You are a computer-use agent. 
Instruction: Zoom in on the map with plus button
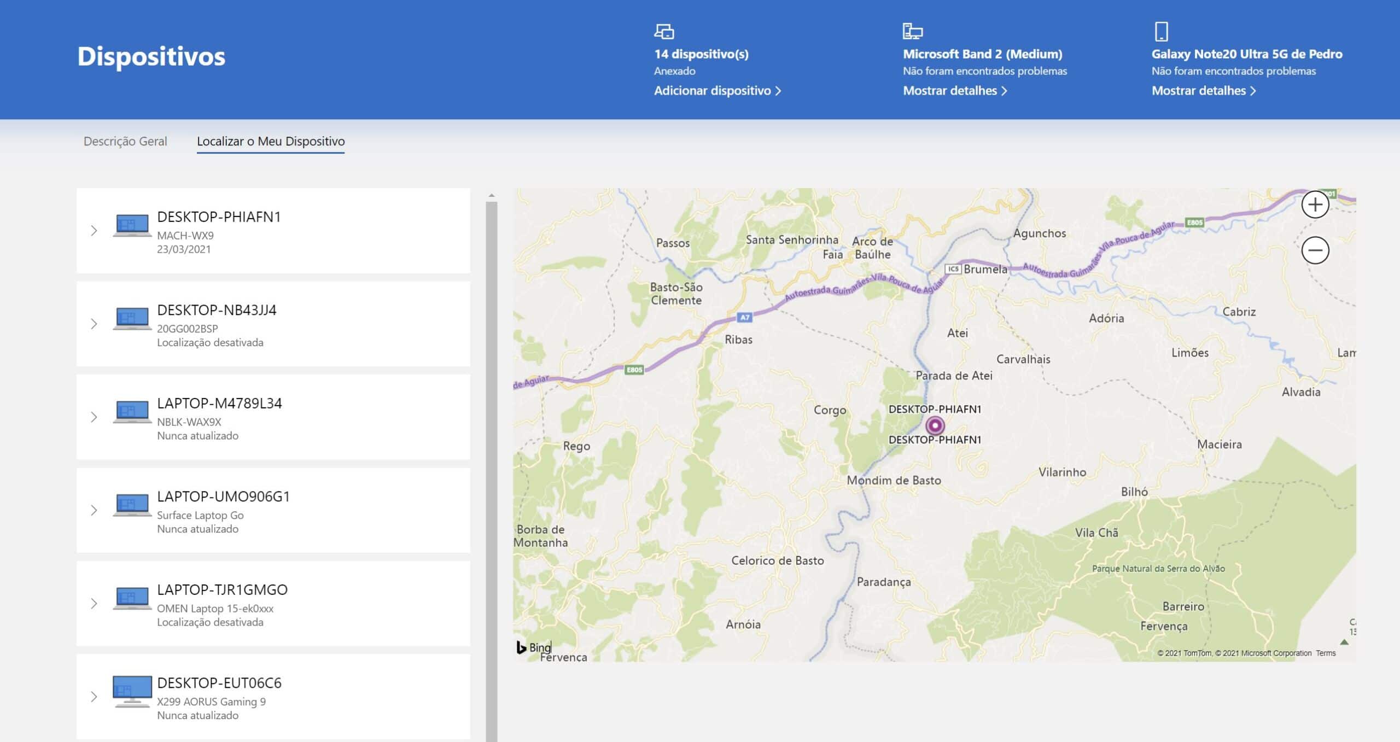(1315, 205)
